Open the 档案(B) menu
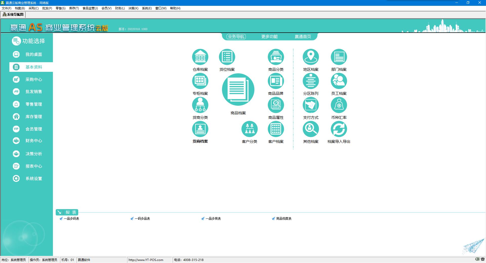486x263 pixels. tap(20, 8)
